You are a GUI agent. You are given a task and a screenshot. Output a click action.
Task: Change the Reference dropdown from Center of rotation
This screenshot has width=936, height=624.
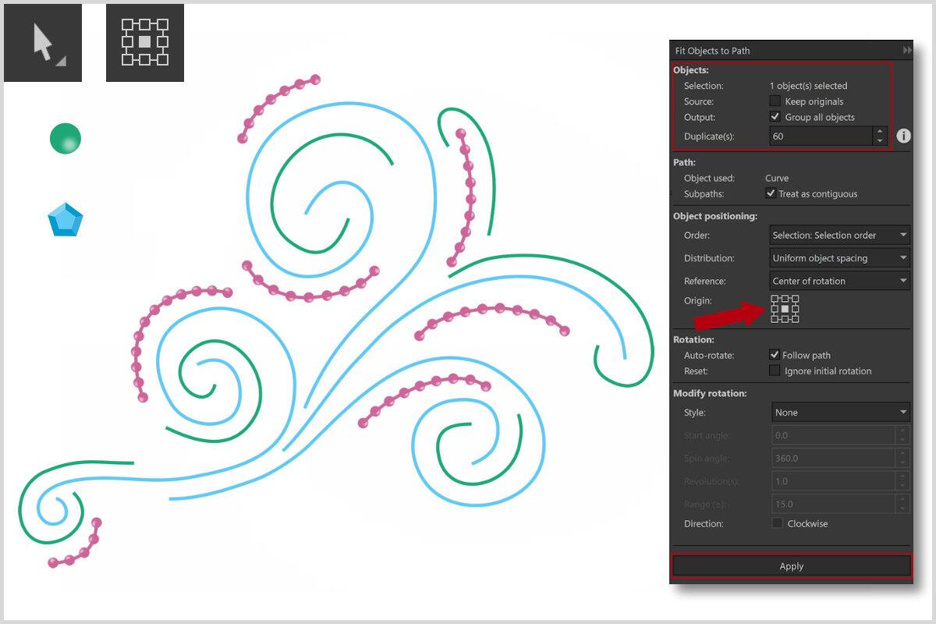(x=838, y=280)
